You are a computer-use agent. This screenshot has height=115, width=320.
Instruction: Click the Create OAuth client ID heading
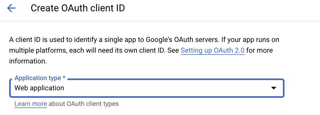tap(78, 8)
